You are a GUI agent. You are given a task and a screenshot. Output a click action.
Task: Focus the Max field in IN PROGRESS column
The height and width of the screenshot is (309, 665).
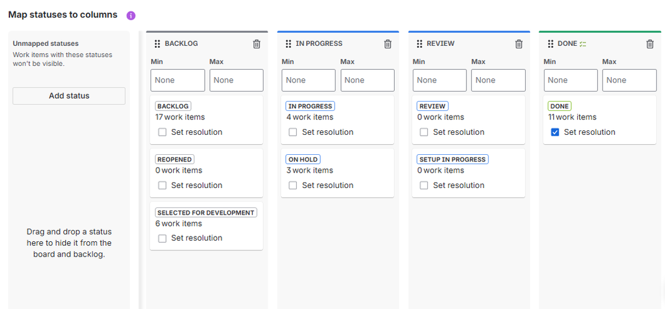click(x=367, y=80)
